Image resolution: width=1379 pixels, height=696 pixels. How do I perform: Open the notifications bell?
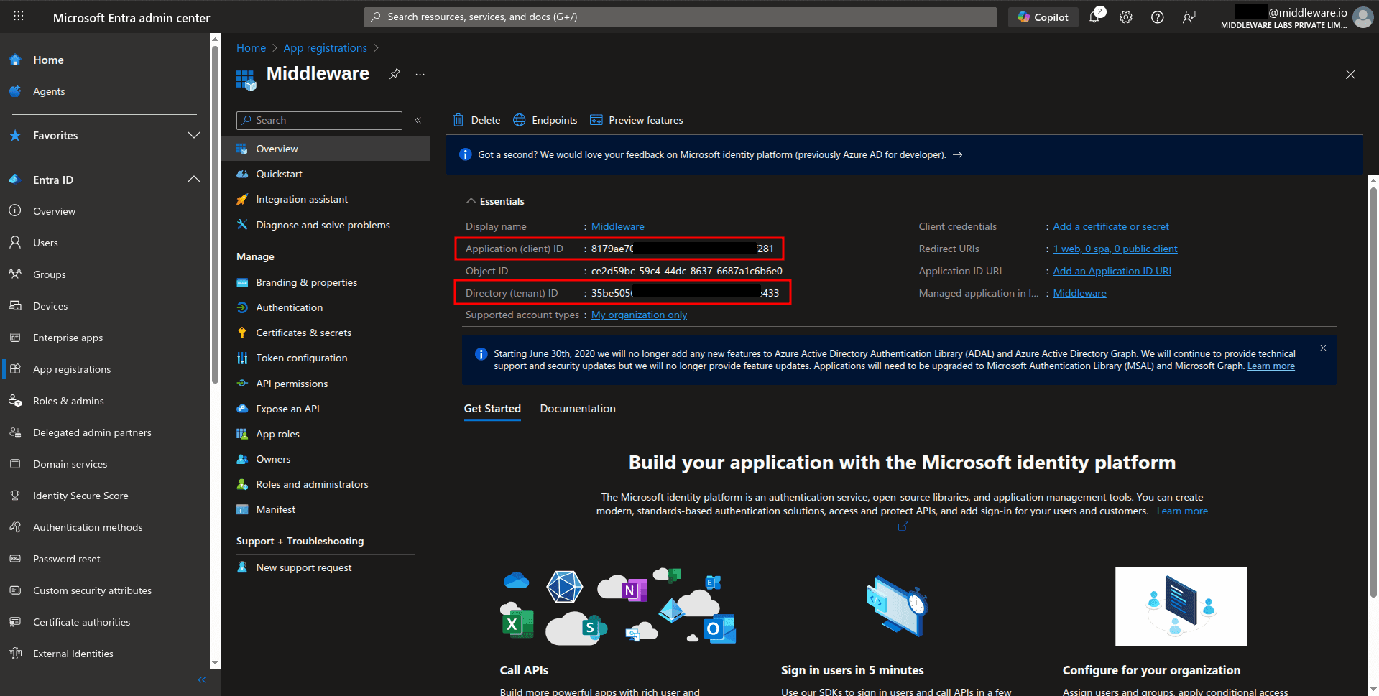[x=1094, y=17]
